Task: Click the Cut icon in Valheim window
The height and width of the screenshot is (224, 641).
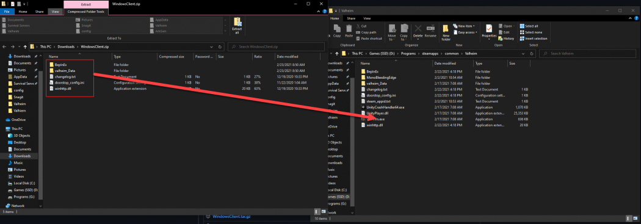Action: click(358, 26)
